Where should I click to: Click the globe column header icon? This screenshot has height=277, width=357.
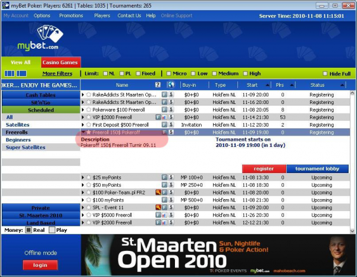[x=171, y=84]
